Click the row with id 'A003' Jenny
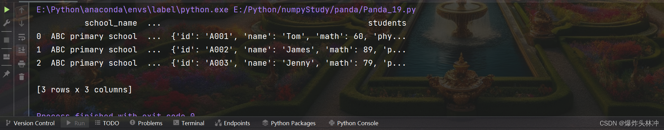The image size is (664, 130). tap(221, 63)
